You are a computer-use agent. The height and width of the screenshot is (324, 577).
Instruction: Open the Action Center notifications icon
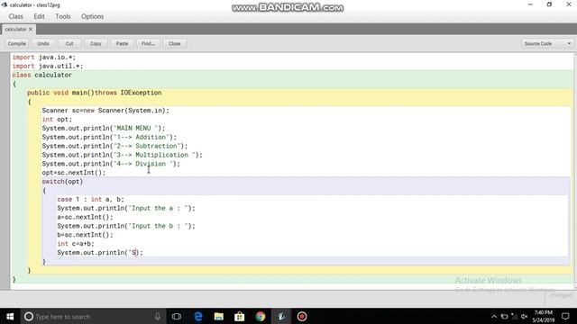pos(565,316)
